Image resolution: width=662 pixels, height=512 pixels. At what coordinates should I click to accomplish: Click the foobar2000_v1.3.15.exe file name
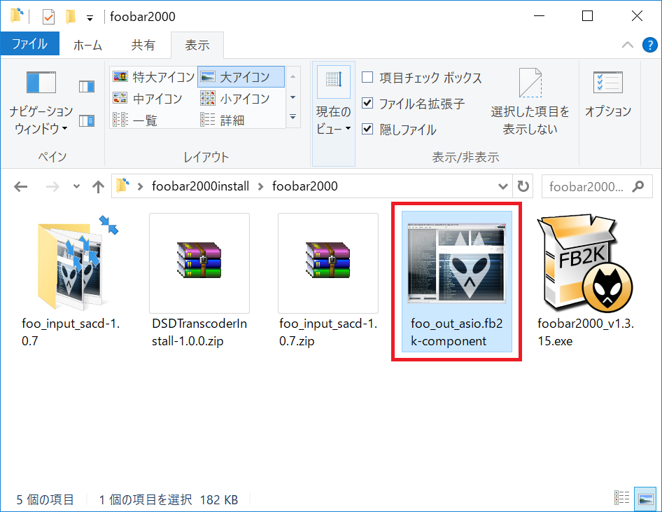pyautogui.click(x=586, y=332)
